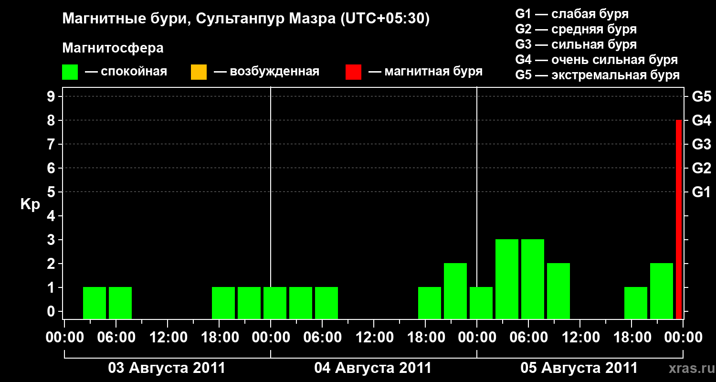Click the 'G4' label on the right axis
This screenshot has height=382, width=716.
(701, 120)
